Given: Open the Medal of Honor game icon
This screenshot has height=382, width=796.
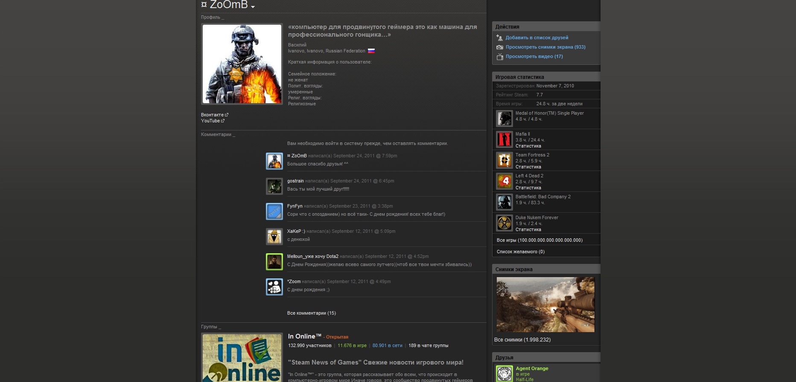Looking at the screenshot, I should point(504,119).
